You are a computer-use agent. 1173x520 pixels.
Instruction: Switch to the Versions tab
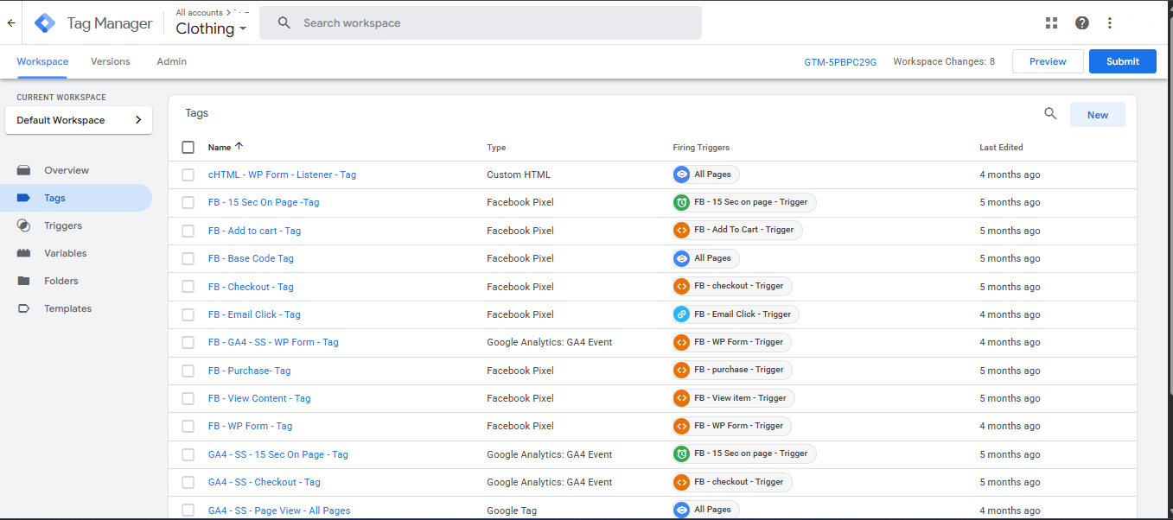(x=111, y=61)
